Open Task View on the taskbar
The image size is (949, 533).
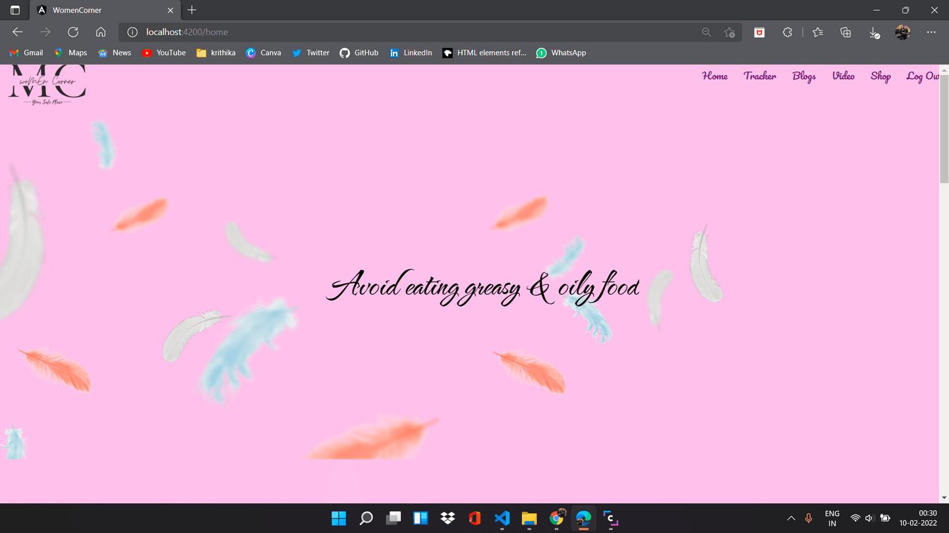(x=393, y=519)
